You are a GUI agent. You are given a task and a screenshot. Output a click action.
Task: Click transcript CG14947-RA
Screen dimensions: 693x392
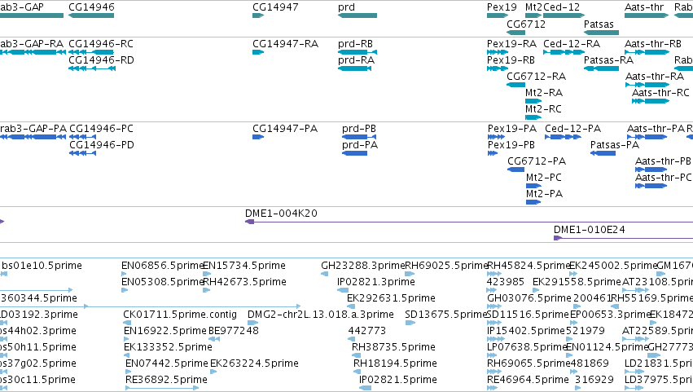click(258, 52)
